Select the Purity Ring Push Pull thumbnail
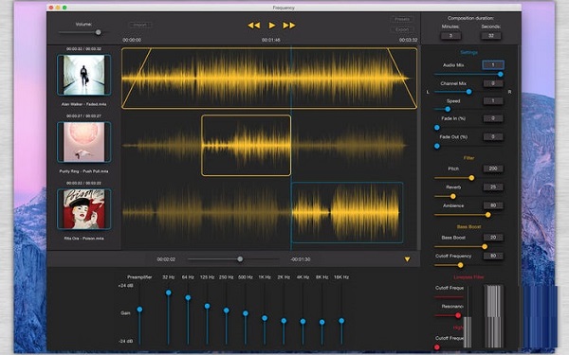Image resolution: width=569 pixels, height=355 pixels. [x=83, y=142]
